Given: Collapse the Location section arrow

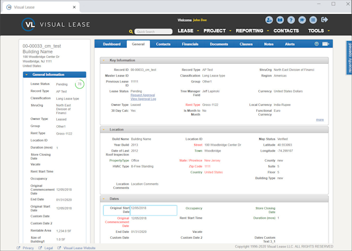Looking at the screenshot, I should click(x=104, y=129).
